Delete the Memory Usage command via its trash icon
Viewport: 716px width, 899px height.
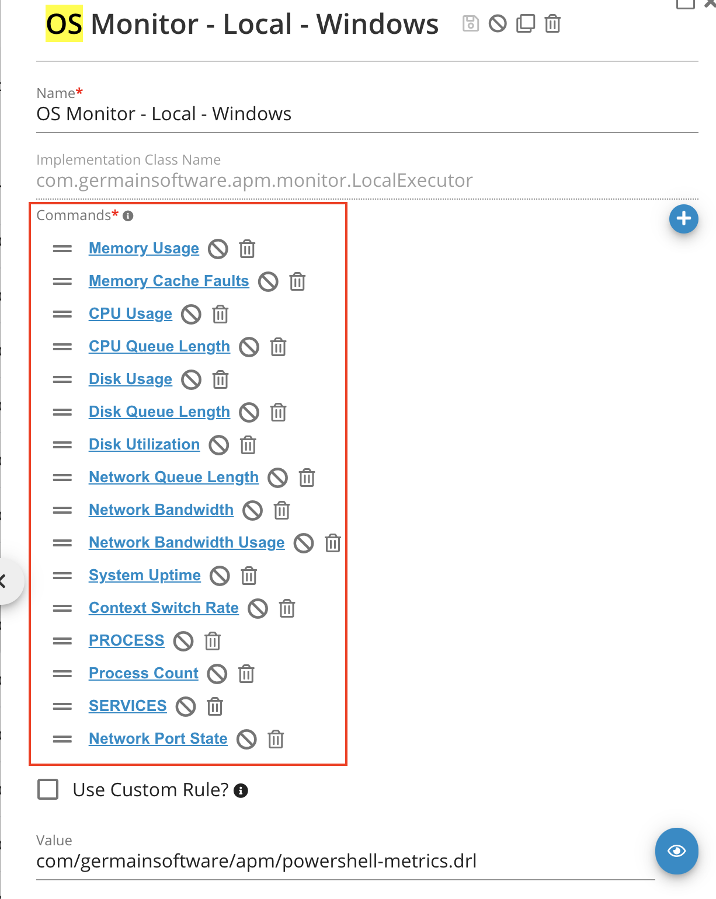[x=246, y=249]
